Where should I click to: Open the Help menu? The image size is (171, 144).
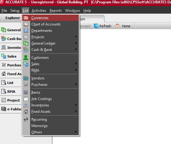[x=87, y=11]
